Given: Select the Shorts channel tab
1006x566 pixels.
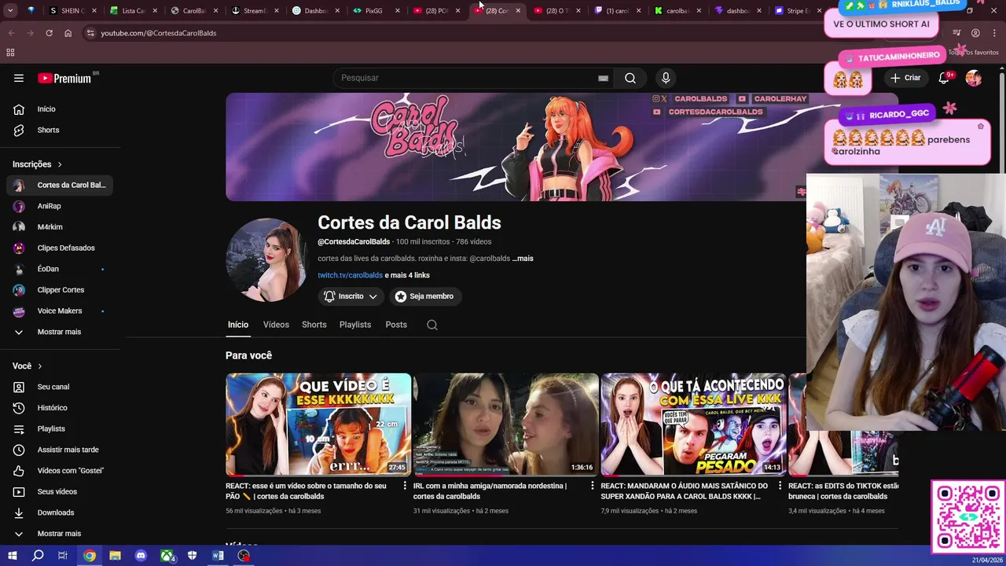Looking at the screenshot, I should click(314, 325).
